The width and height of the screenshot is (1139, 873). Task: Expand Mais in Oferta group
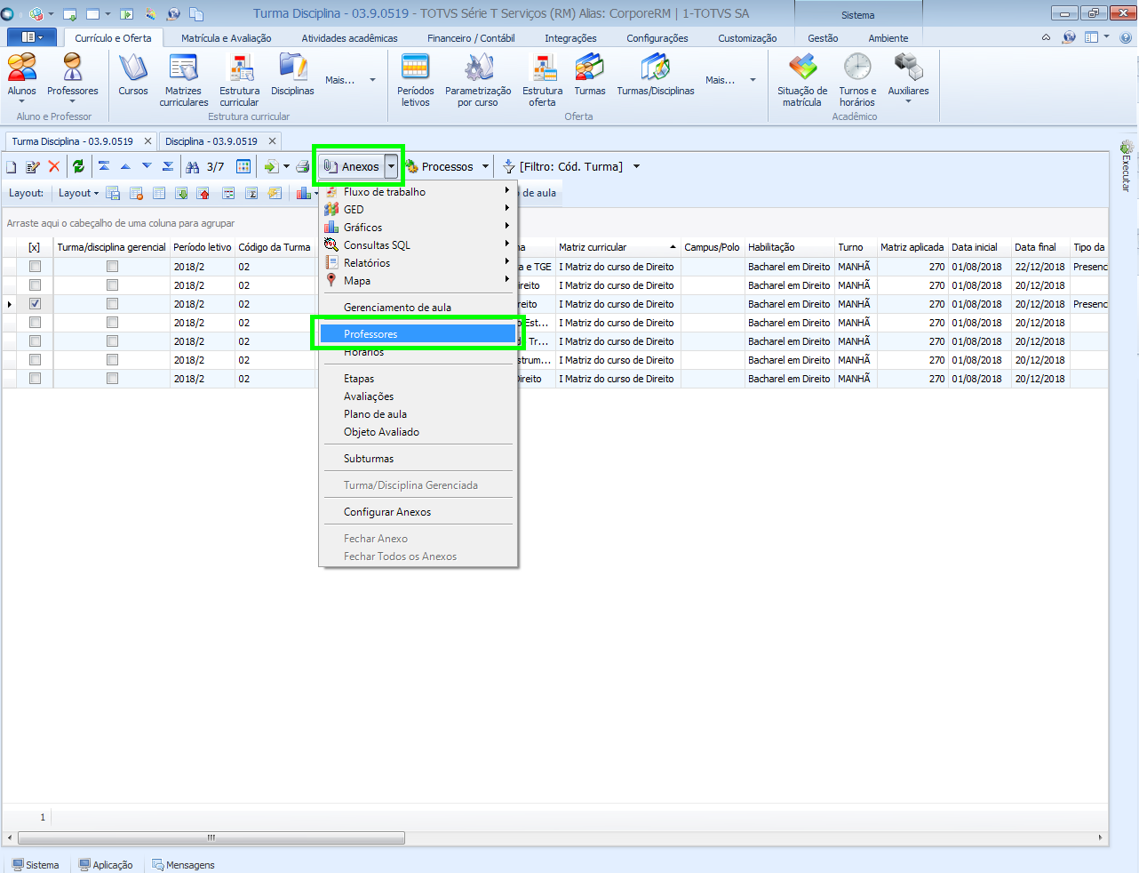pyautogui.click(x=730, y=80)
